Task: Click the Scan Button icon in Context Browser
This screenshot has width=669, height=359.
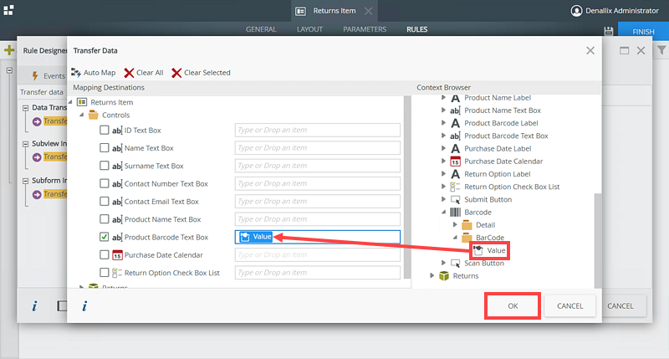Action: [456, 263]
